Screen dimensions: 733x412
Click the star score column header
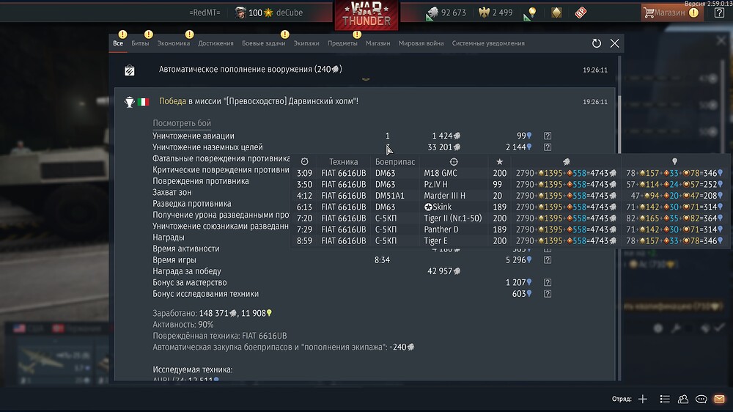coord(499,161)
